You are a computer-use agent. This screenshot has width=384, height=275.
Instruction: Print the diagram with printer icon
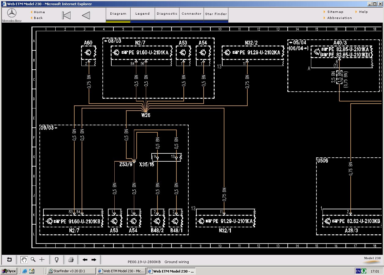(x=71, y=260)
